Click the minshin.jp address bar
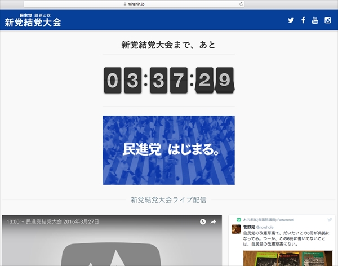The height and width of the screenshot is (266, 338). point(169,4)
